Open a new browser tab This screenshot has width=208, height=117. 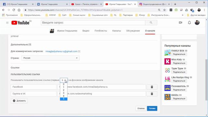point(175,4)
